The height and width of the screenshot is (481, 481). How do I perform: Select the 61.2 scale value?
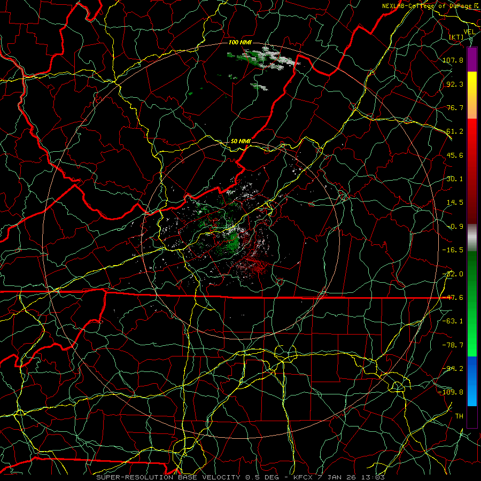point(455,131)
